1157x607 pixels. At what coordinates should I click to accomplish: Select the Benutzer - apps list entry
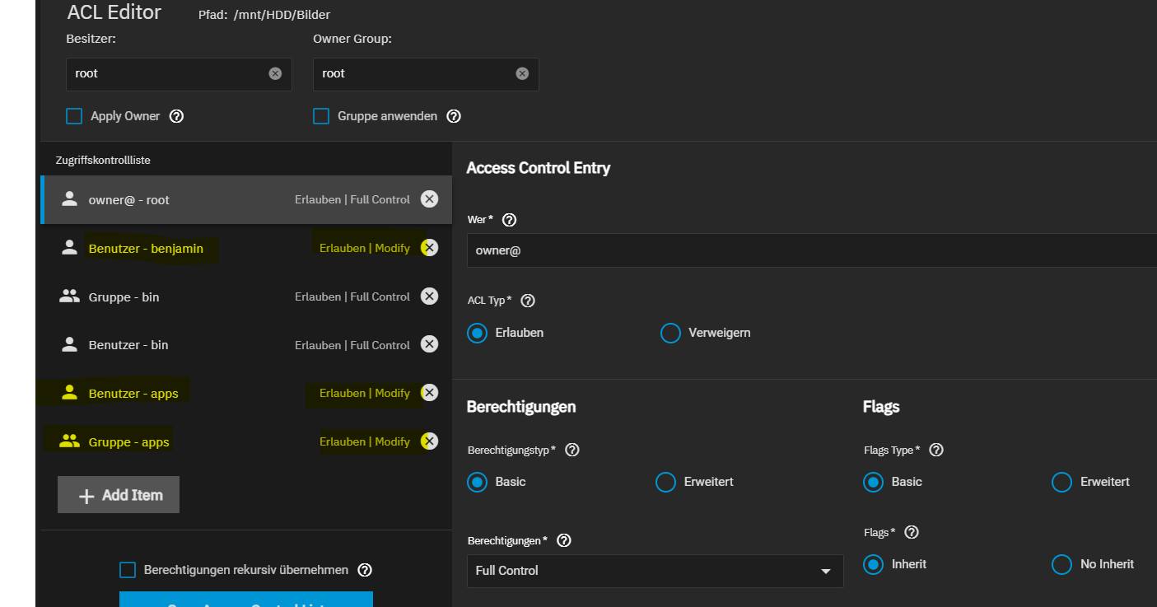(246, 393)
